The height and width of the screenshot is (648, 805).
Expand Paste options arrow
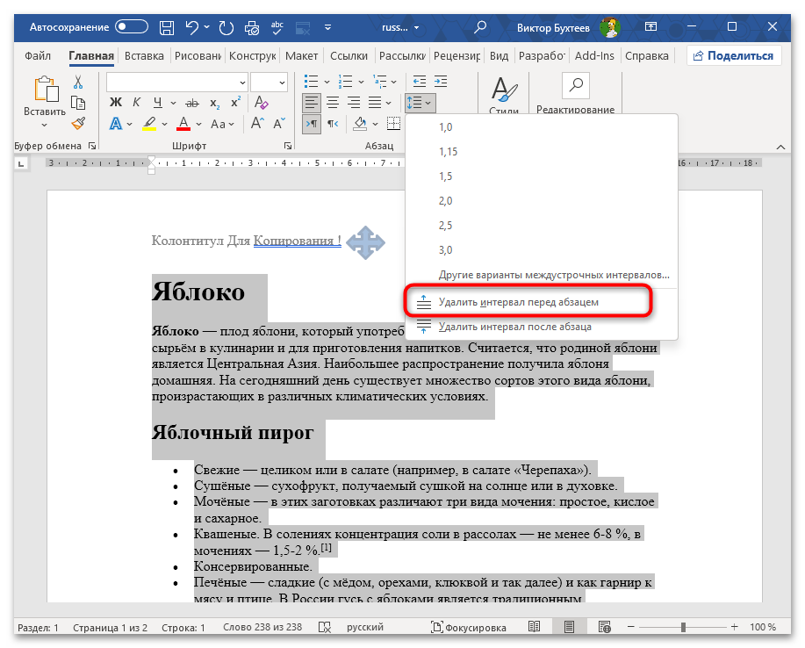tap(44, 125)
